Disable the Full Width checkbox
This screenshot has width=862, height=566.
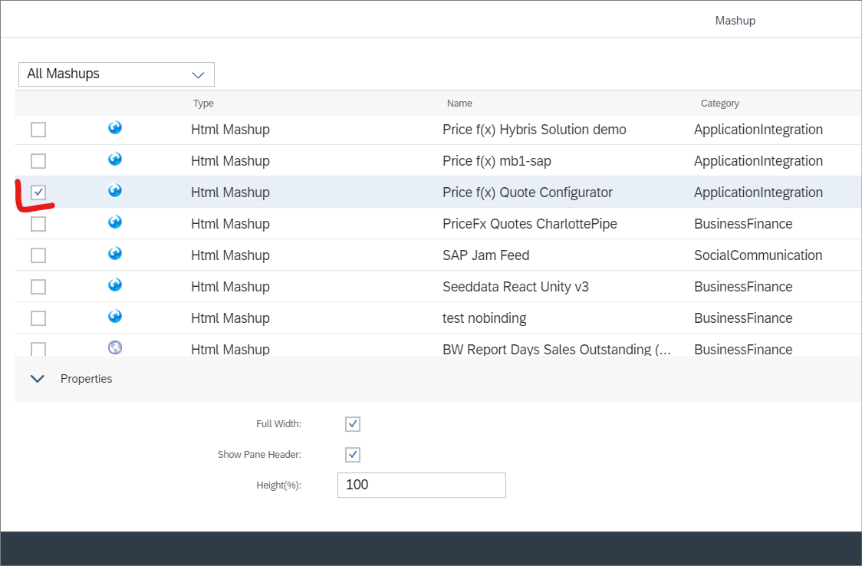click(x=353, y=424)
